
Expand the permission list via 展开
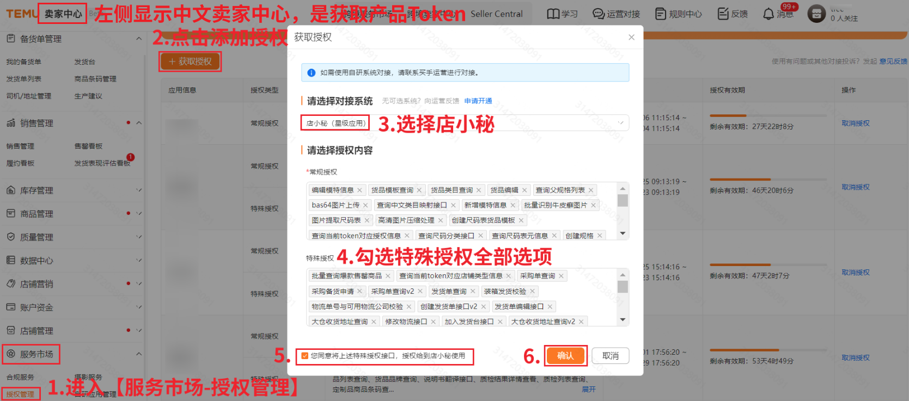tap(589, 390)
